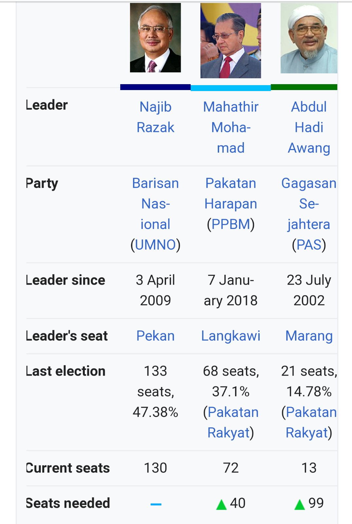Click the Najib Razak leader link

(156, 117)
